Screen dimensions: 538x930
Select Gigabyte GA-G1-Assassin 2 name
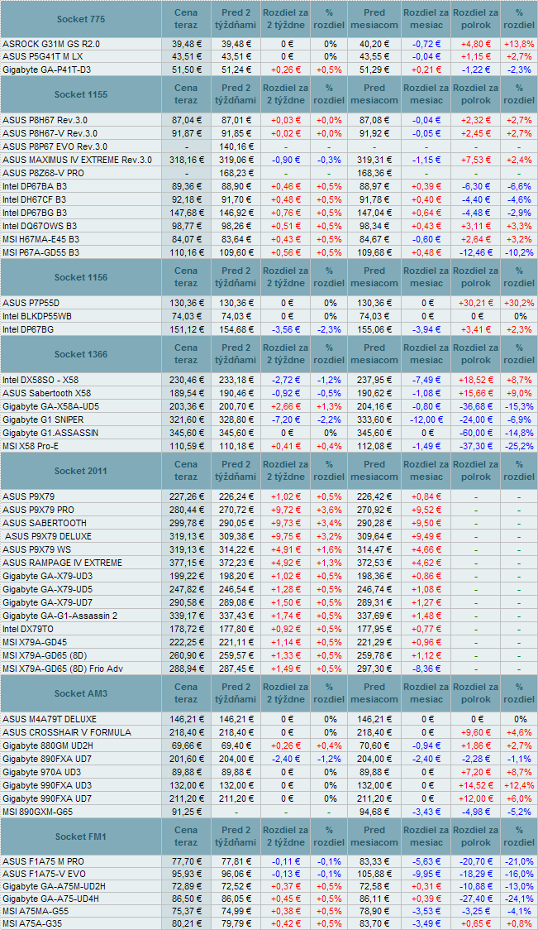click(x=60, y=616)
